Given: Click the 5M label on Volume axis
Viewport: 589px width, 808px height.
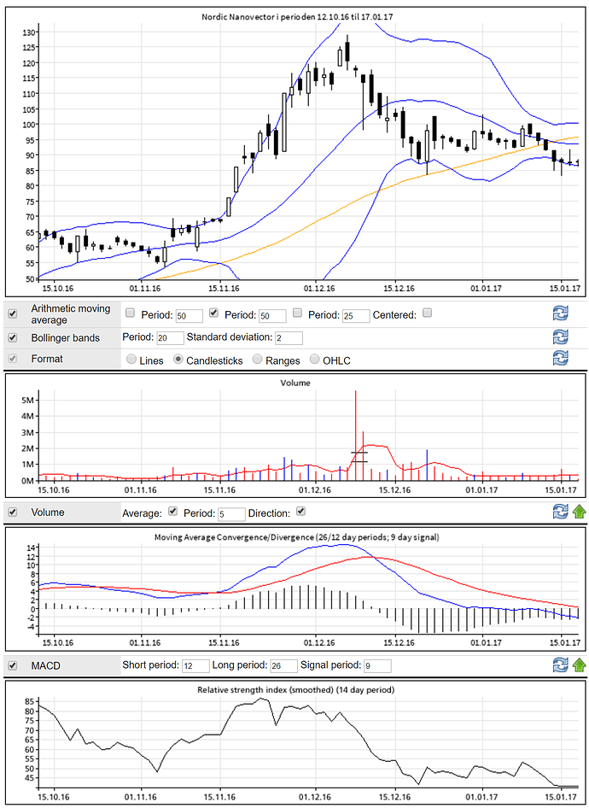Looking at the screenshot, I should (x=28, y=400).
